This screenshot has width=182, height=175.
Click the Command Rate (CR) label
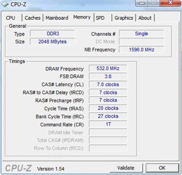pos(62,125)
